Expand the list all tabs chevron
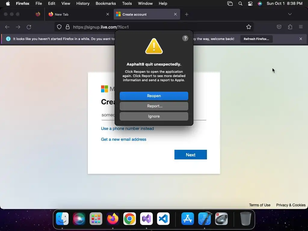Image resolution: width=308 pixels, height=231 pixels. (x=290, y=14)
